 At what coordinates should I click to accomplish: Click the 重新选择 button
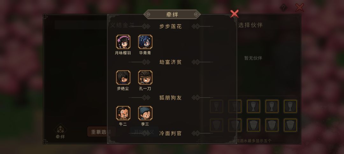(101, 132)
